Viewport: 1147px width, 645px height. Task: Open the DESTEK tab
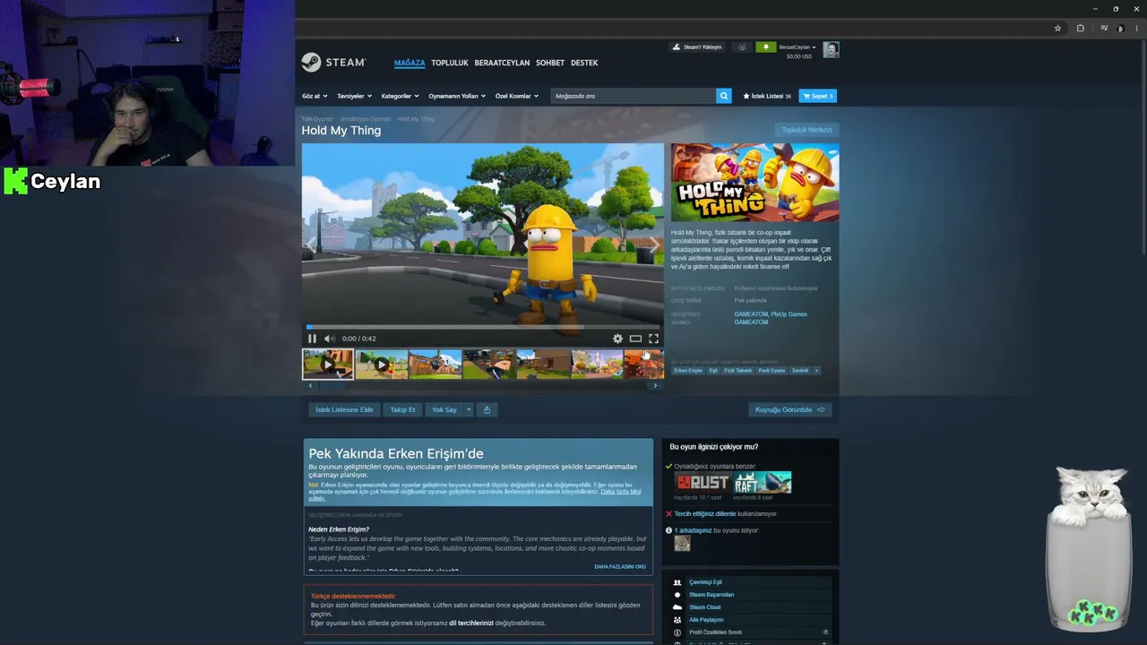click(x=584, y=63)
